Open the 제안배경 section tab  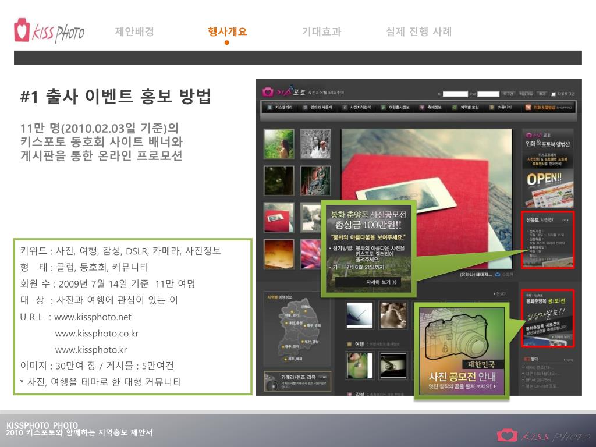point(134,31)
